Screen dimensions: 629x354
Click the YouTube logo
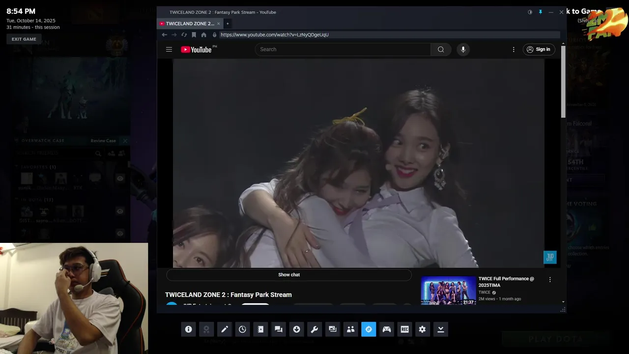[x=196, y=49]
